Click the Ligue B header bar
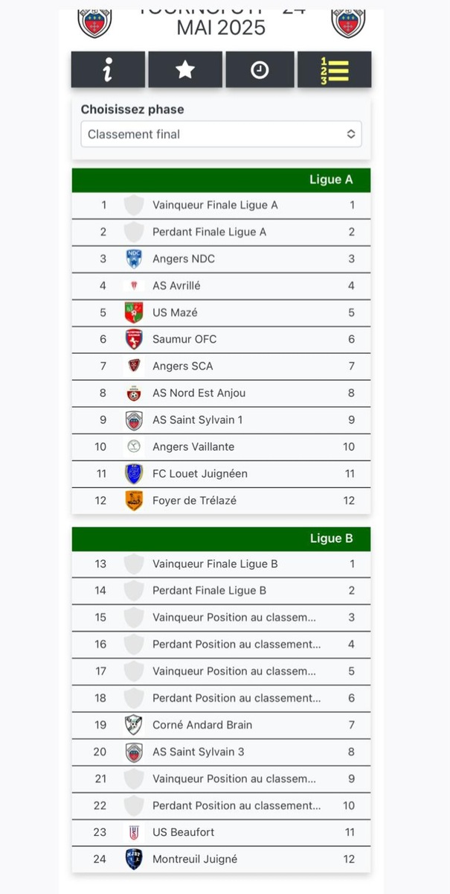450x894 pixels. point(221,539)
